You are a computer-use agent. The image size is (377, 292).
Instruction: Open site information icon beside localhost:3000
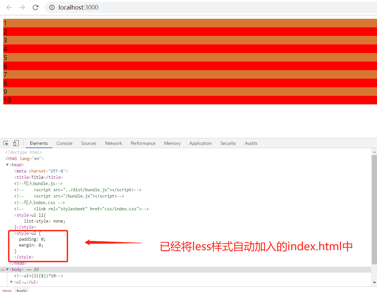pos(52,8)
